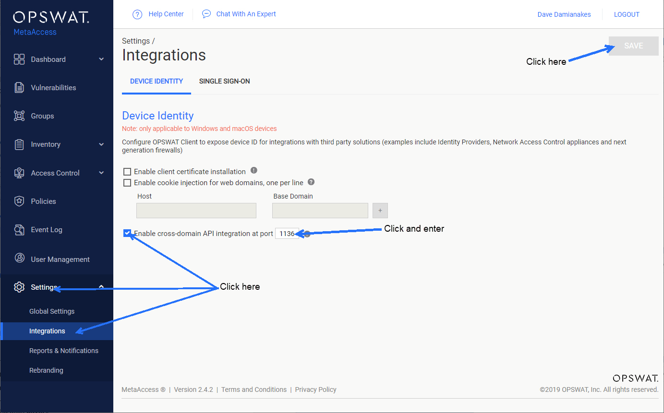664x413 pixels.
Task: Click the 'Version 2.4.2' footer text
Action: (193, 389)
